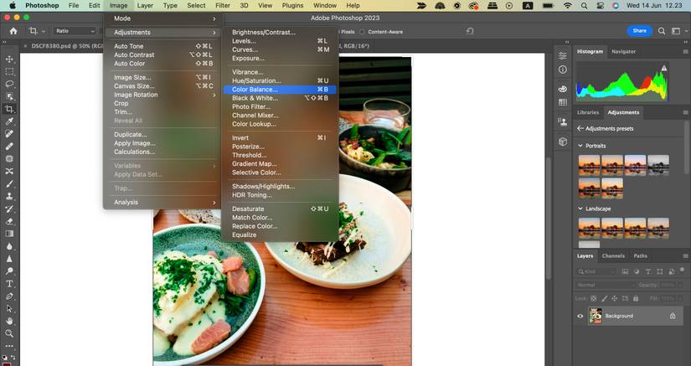Select the Zoom tool
The height and width of the screenshot is (366, 691).
[9, 333]
